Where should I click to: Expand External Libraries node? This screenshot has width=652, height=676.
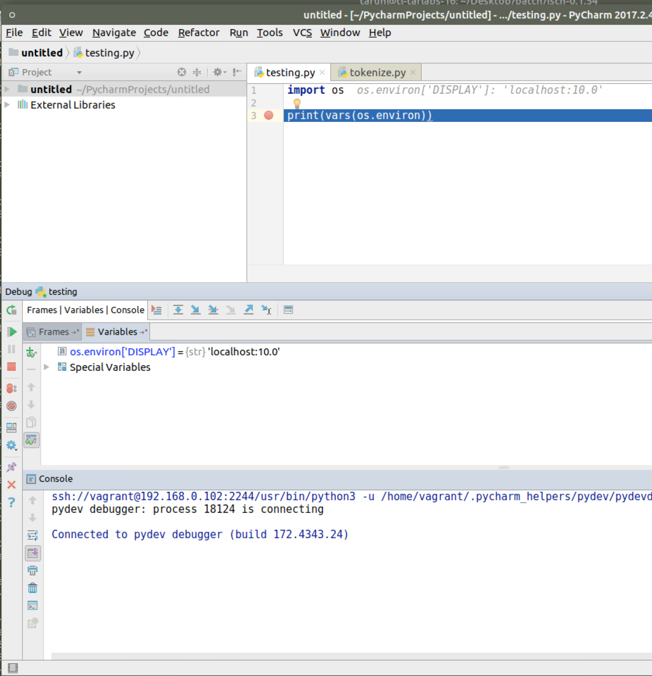(8, 105)
